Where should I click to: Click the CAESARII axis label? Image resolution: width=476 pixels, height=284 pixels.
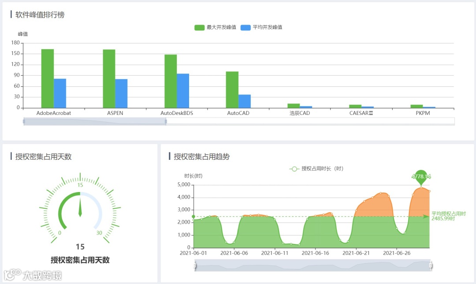pyautogui.click(x=361, y=113)
